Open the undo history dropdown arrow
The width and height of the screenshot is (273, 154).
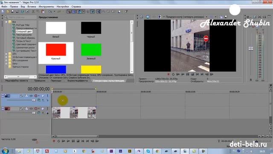[x=54, y=12]
